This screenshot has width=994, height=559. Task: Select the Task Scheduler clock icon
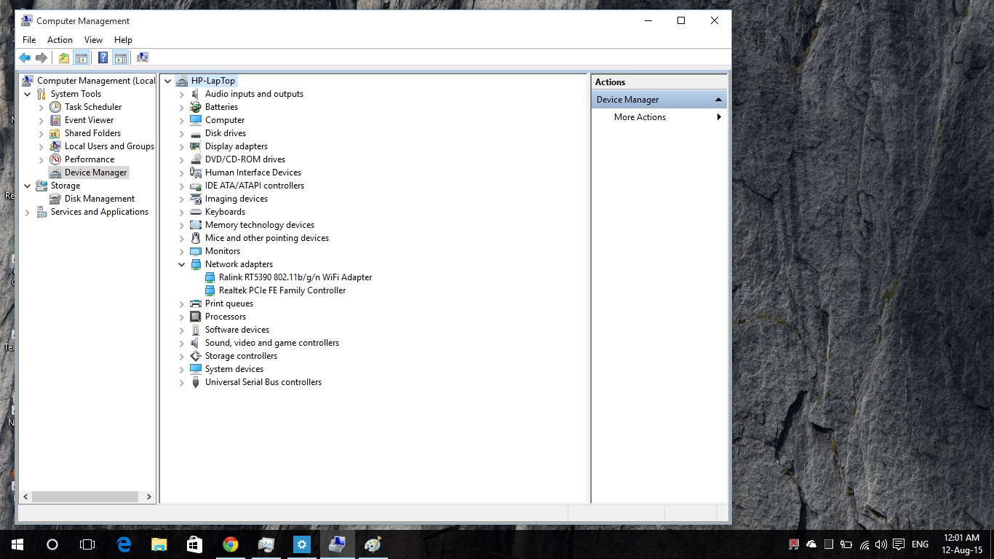coord(55,107)
